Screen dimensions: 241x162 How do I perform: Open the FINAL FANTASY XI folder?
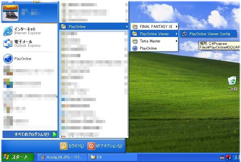coord(154,27)
